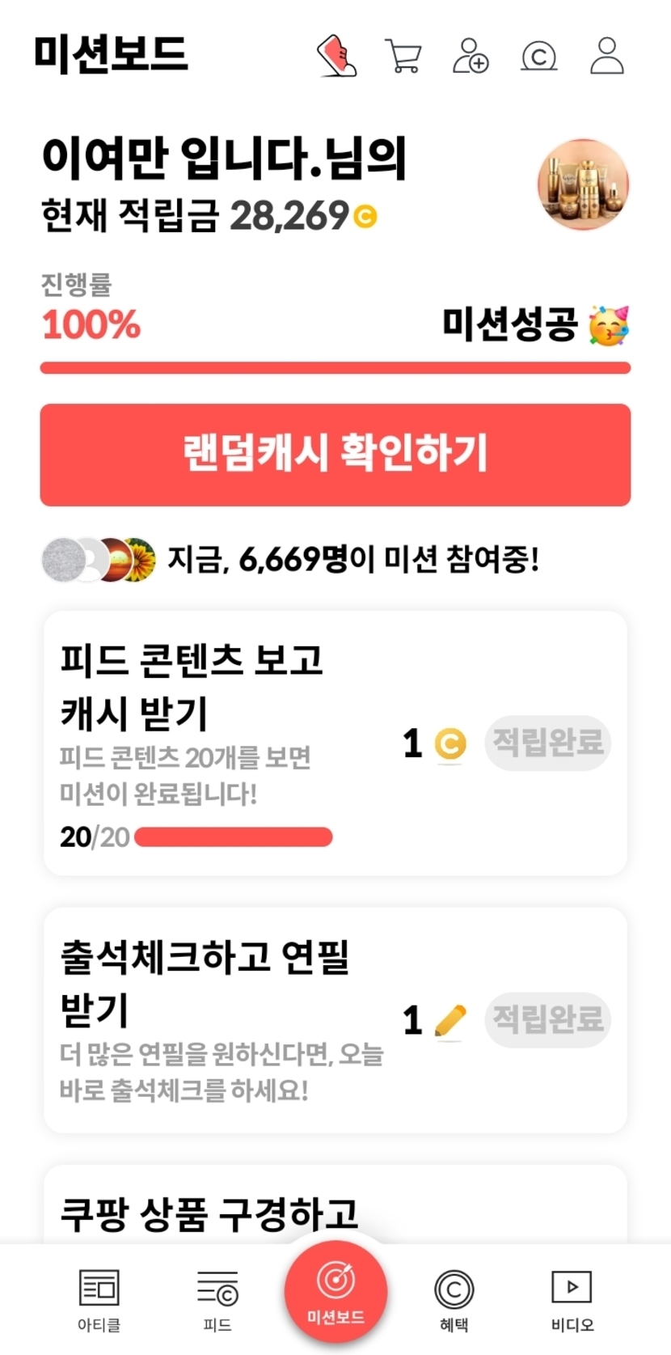Open the cash coin icon in header

pyautogui.click(x=539, y=56)
